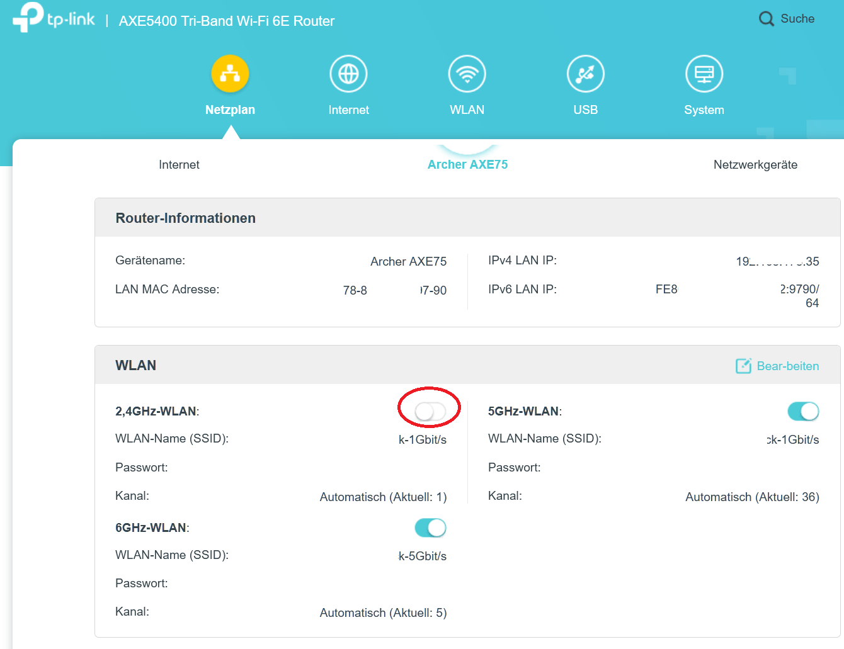Click the IPv4 LAN IP label
This screenshot has width=844, height=649.
pyautogui.click(x=522, y=261)
